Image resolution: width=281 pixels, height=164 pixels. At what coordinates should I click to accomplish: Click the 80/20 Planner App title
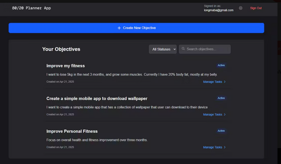click(31, 8)
